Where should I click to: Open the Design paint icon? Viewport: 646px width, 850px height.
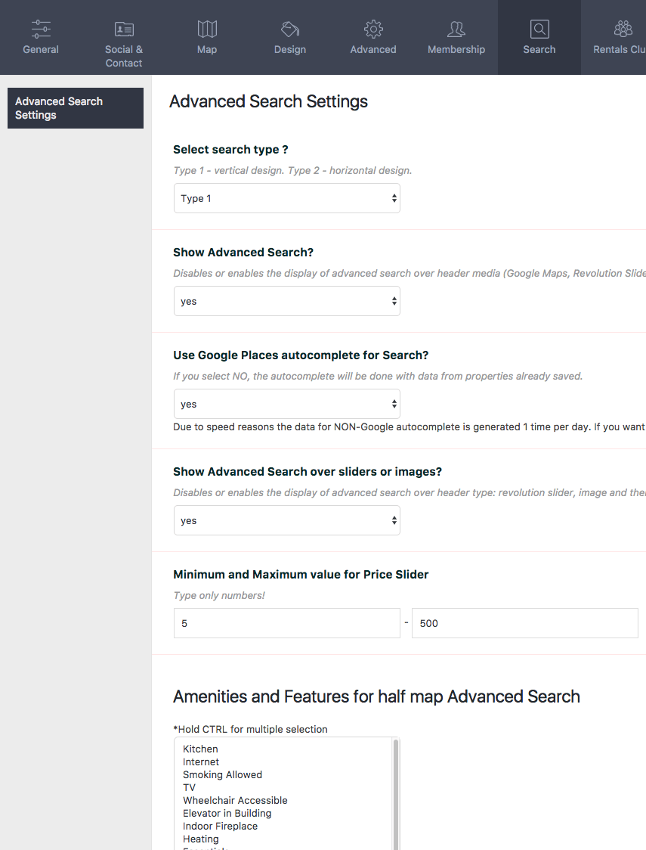point(289,28)
